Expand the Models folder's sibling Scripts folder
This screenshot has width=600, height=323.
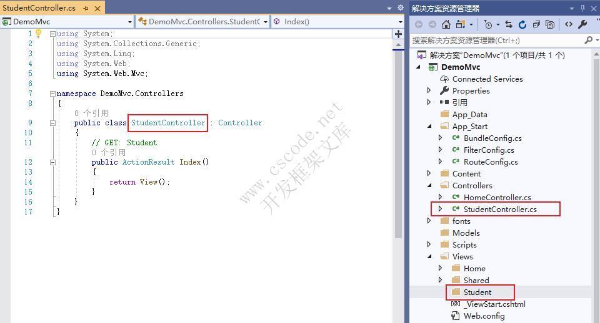coord(429,244)
